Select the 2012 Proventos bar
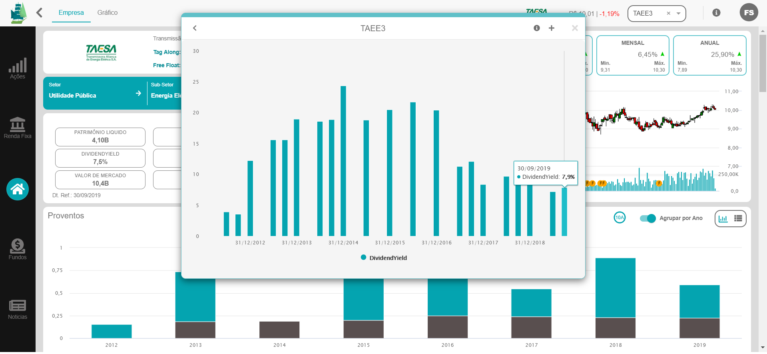The width and height of the screenshot is (767, 354). pos(112,332)
